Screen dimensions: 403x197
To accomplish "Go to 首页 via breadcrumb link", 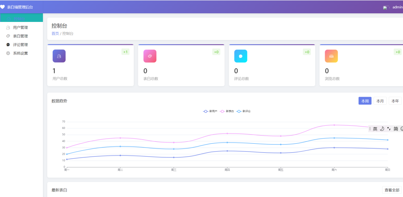I will (x=55, y=34).
